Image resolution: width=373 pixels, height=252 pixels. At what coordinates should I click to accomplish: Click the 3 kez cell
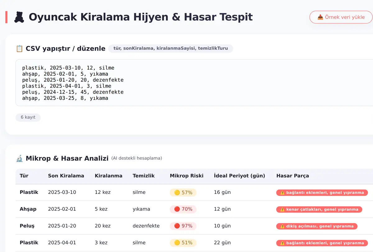click(x=101, y=243)
